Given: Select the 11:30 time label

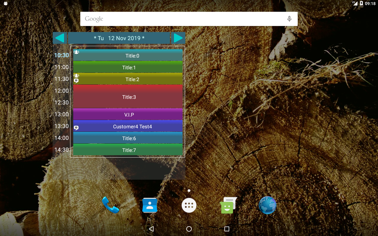Looking at the screenshot, I should 61,79.
